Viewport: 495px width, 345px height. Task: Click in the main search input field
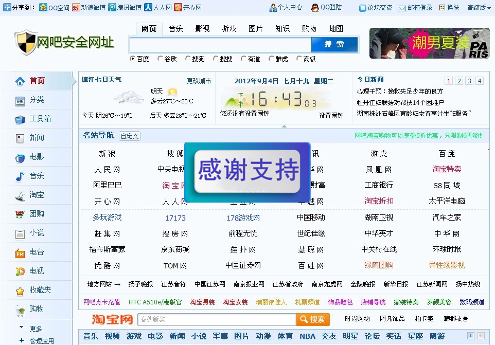(x=220, y=44)
